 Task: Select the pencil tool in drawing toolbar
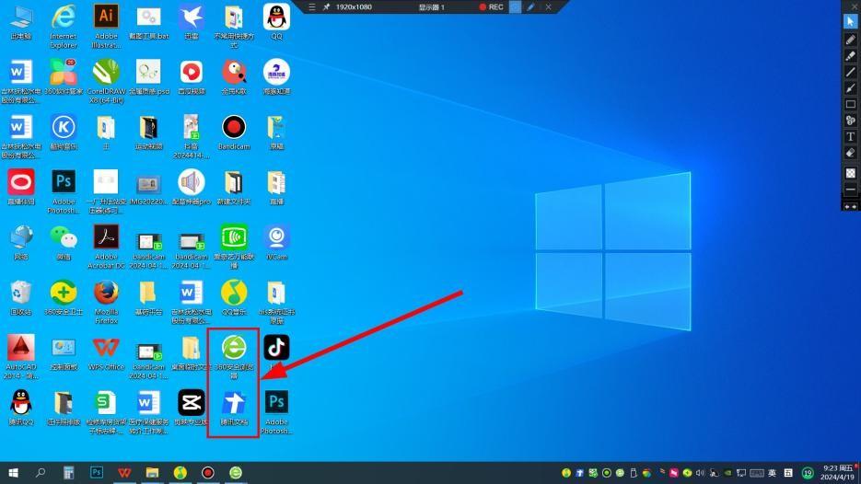click(850, 40)
